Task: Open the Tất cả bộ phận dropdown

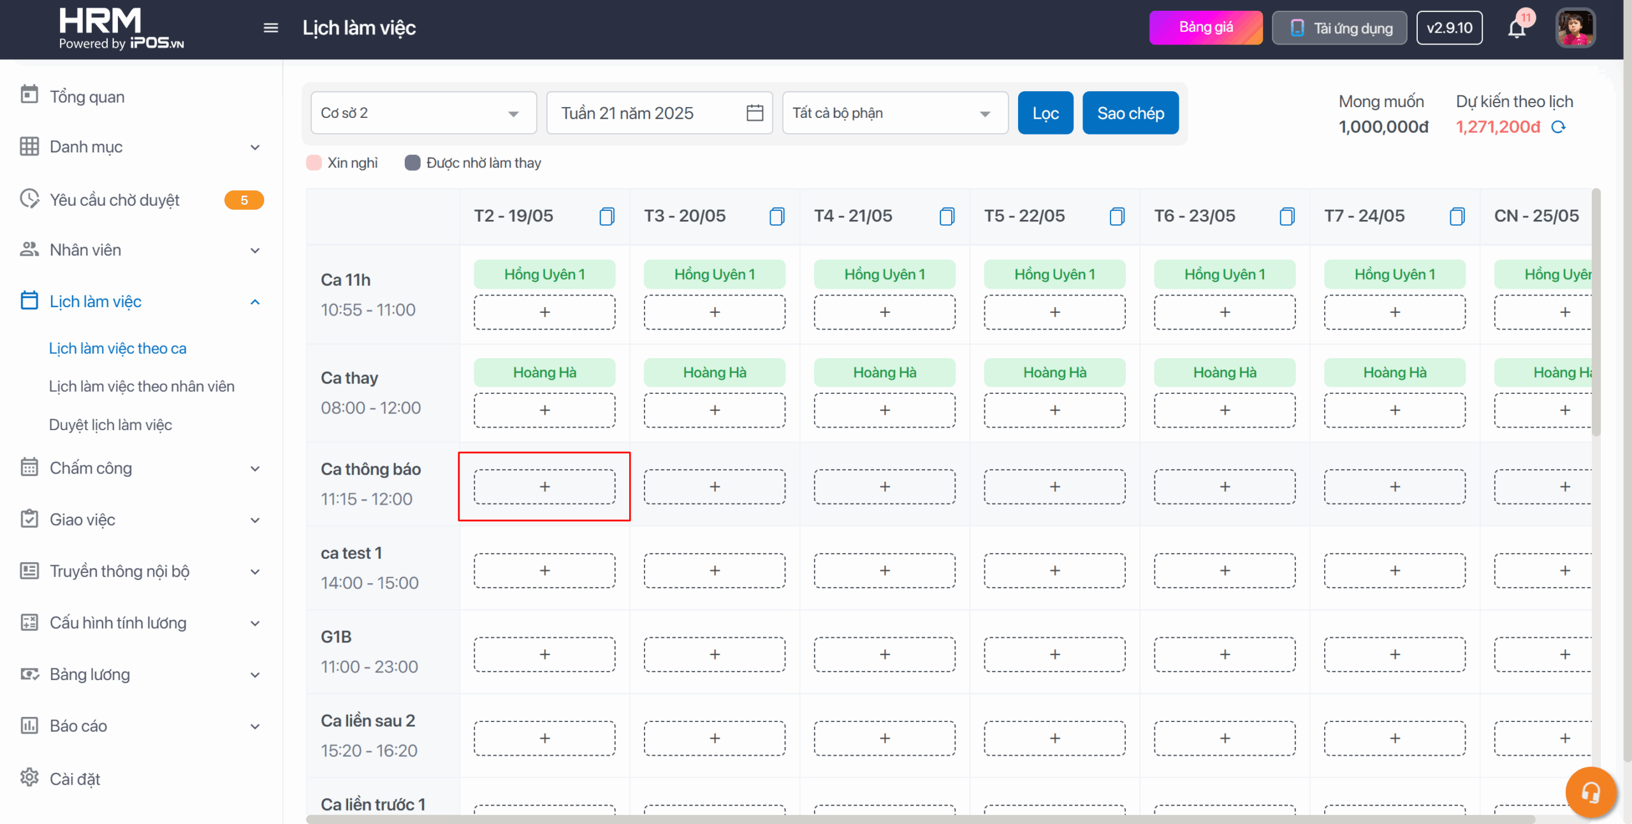Action: (x=894, y=113)
